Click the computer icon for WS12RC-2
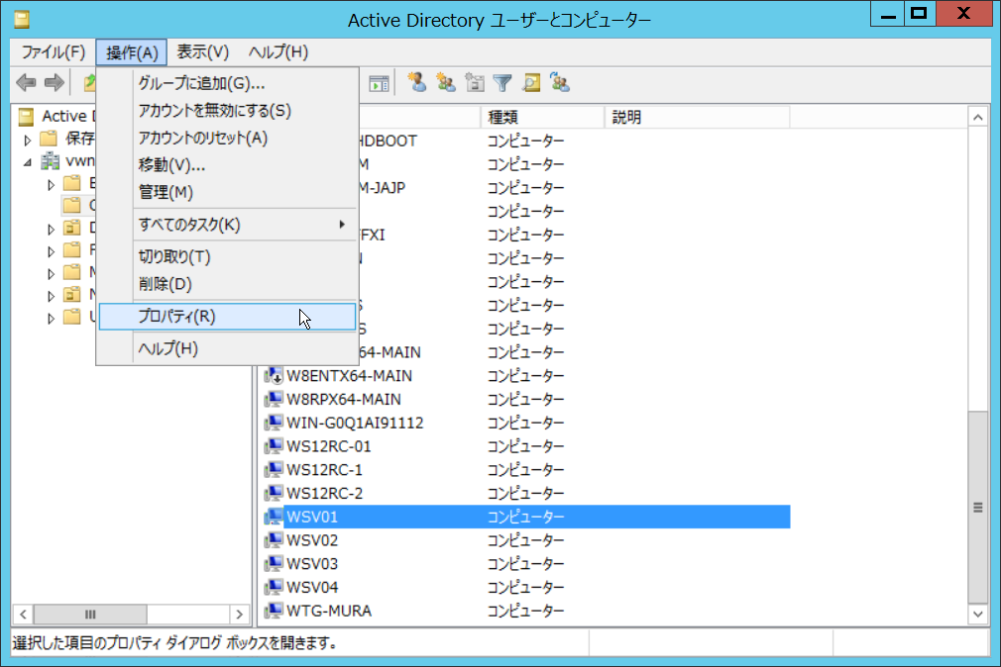Screen dimensions: 1001x667 [274, 494]
